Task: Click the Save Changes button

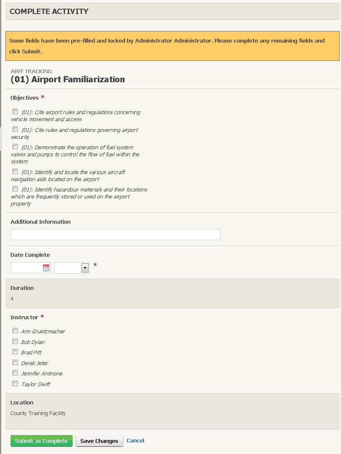Action: pyautogui.click(x=99, y=441)
